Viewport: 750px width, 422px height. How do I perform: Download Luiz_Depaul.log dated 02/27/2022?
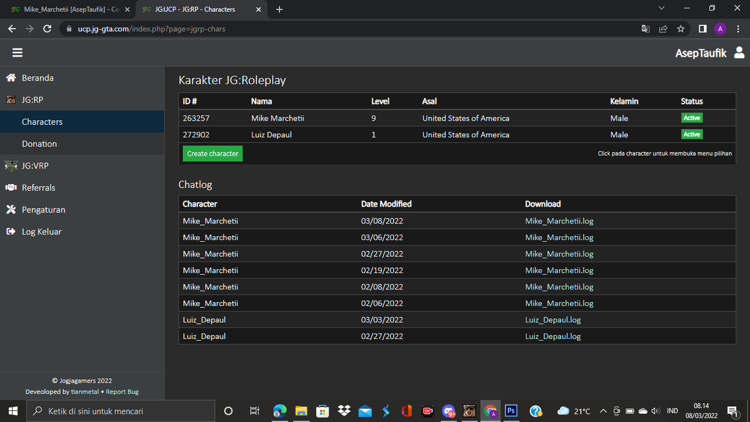click(x=553, y=336)
